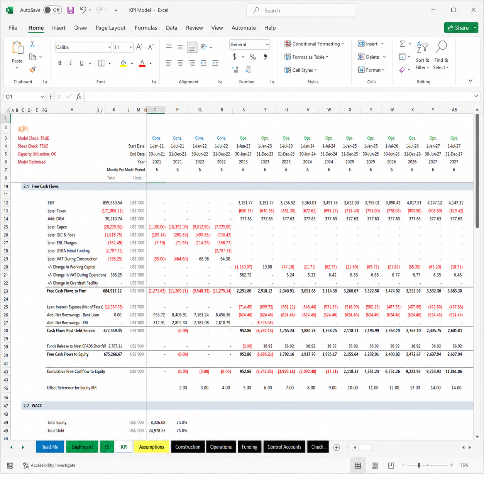
Task: Set middle vertical alignment
Action: click(x=180, y=47)
